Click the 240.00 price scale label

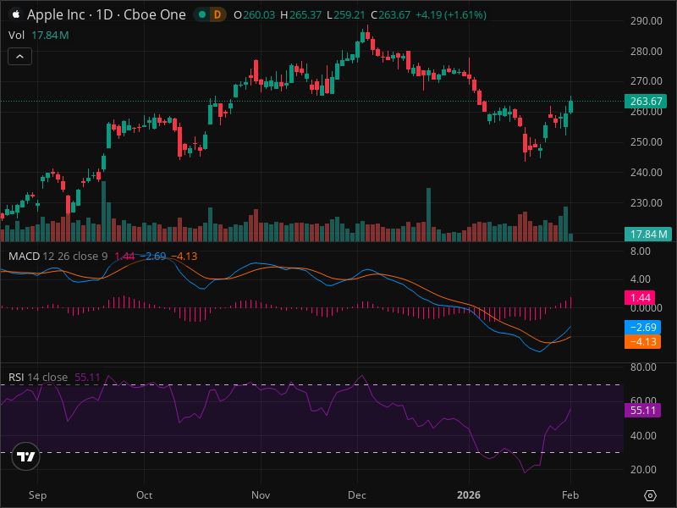pos(646,173)
